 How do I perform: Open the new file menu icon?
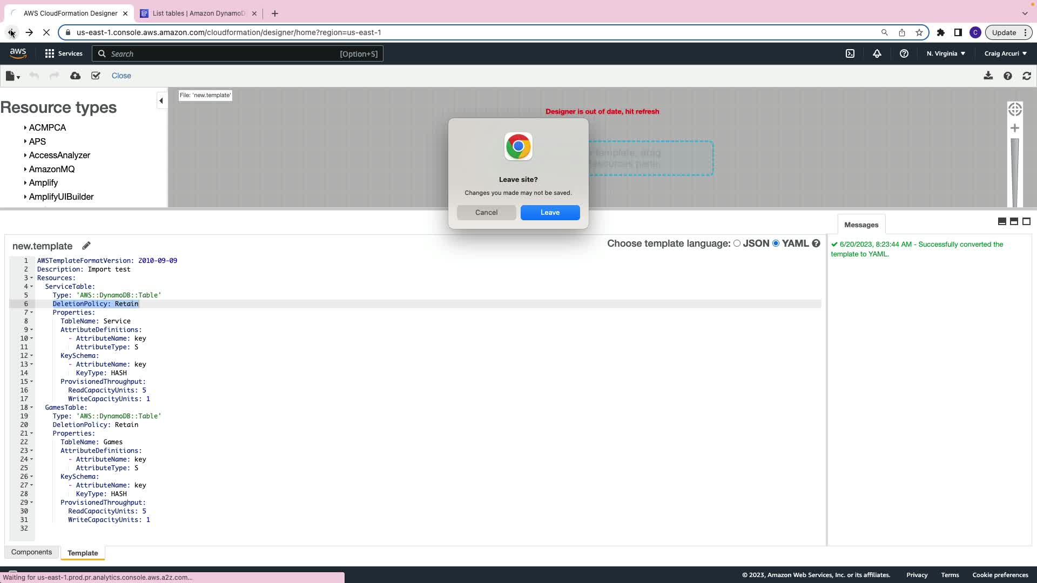12,76
